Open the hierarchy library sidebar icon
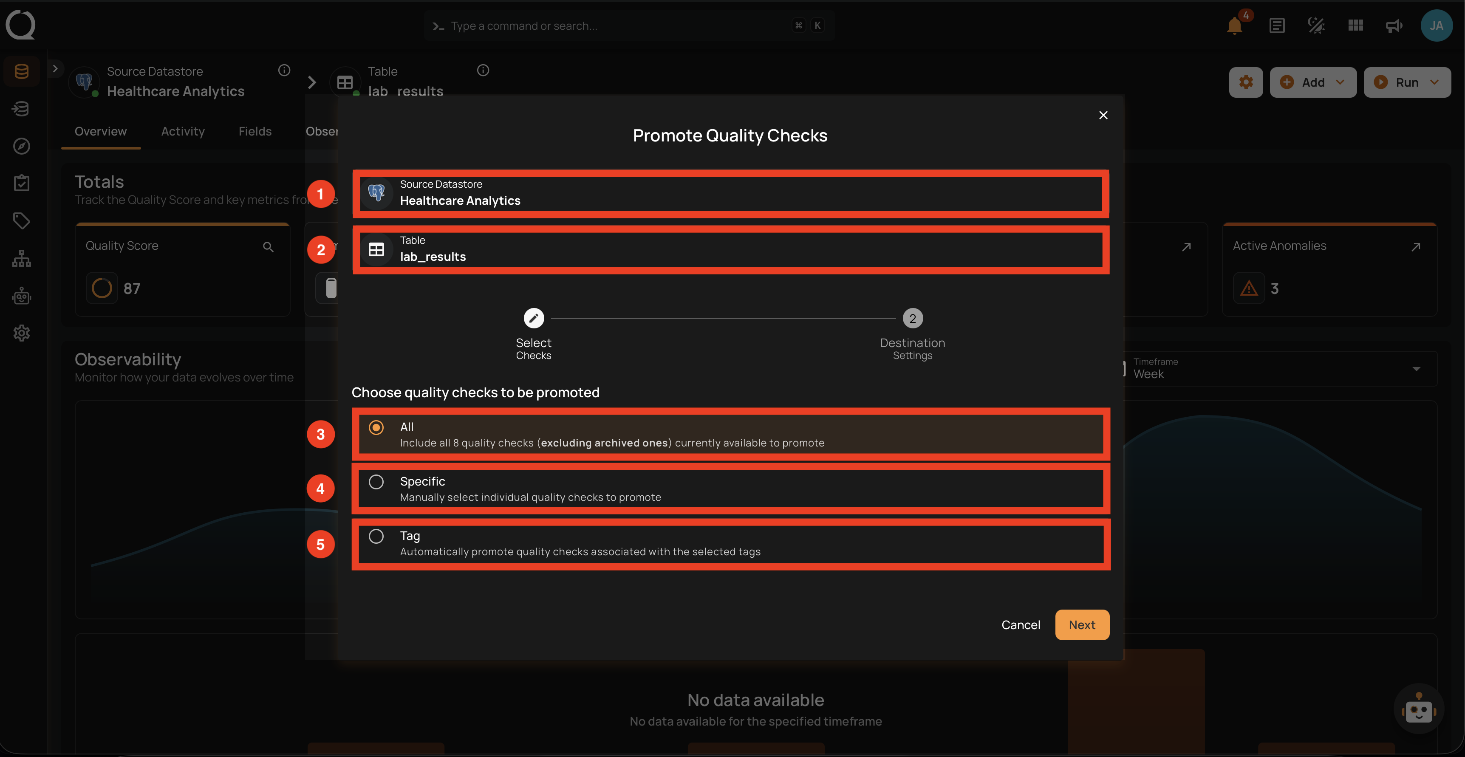This screenshot has width=1465, height=757. (x=22, y=258)
